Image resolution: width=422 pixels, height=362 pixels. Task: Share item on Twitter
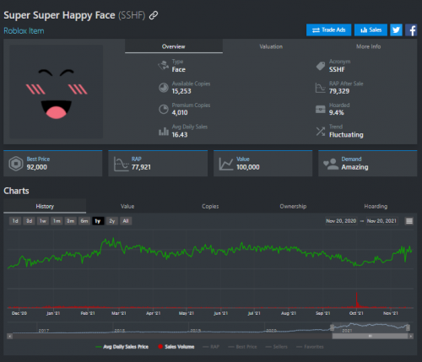click(x=396, y=30)
